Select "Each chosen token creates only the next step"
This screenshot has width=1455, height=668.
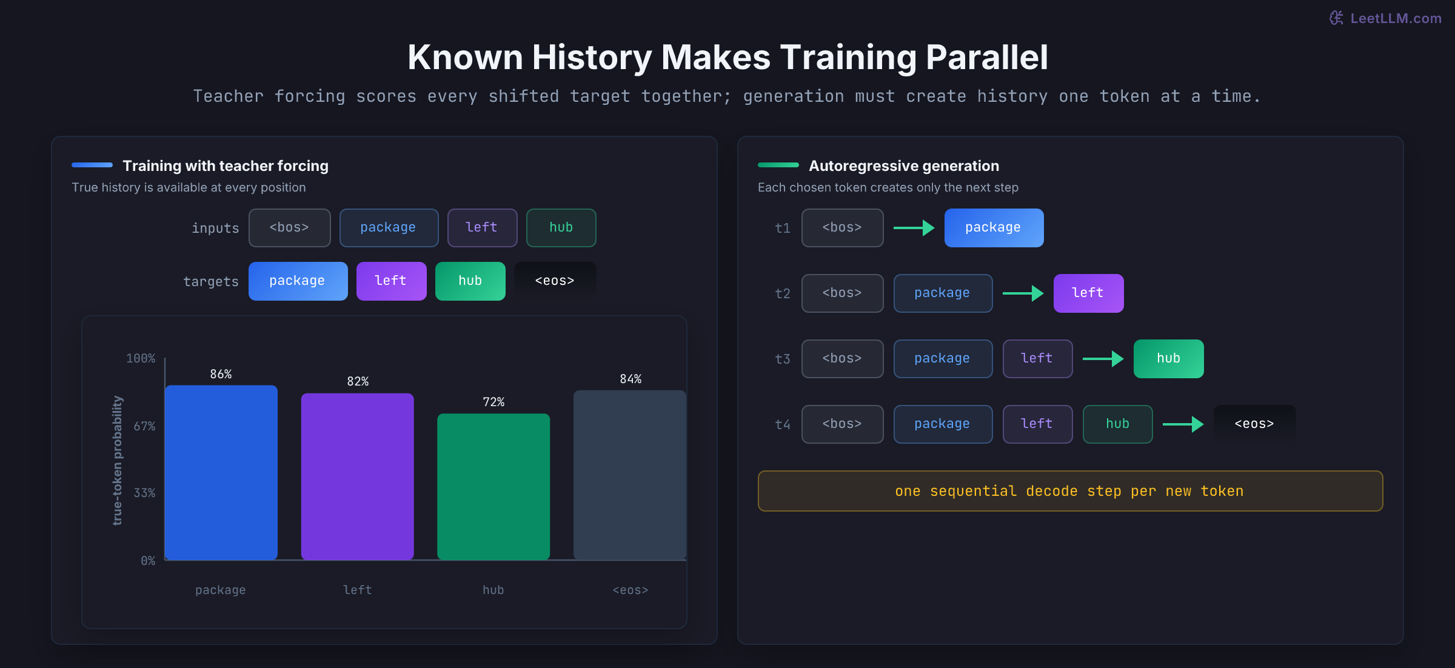(x=888, y=187)
